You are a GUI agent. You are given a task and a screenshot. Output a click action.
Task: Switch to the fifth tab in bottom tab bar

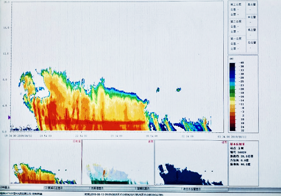point(205,189)
